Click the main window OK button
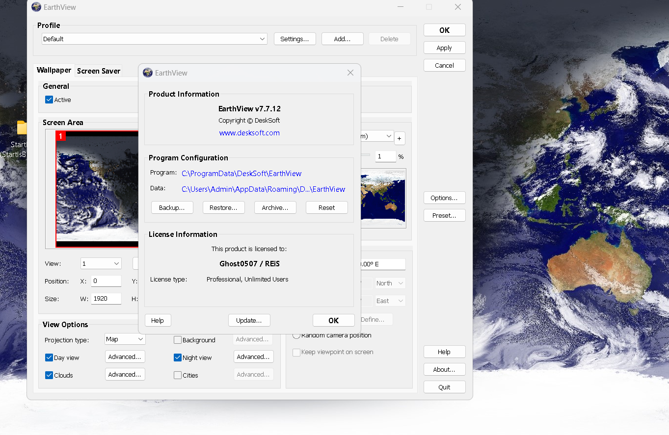 point(444,30)
